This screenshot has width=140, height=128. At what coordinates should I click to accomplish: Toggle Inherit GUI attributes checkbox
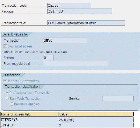coord(5,81)
